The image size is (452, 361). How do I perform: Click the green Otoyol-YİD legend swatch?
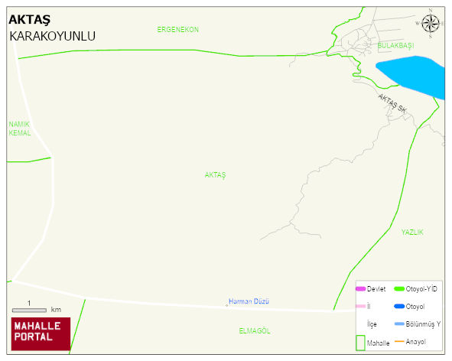(x=399, y=288)
